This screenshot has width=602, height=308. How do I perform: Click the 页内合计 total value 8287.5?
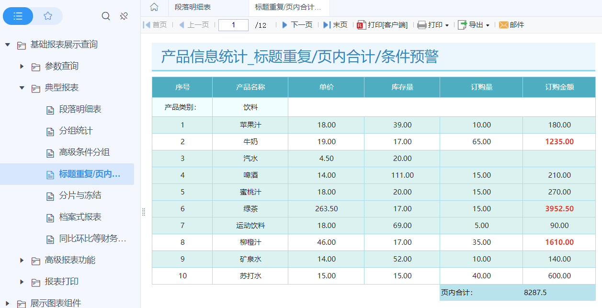(535, 293)
